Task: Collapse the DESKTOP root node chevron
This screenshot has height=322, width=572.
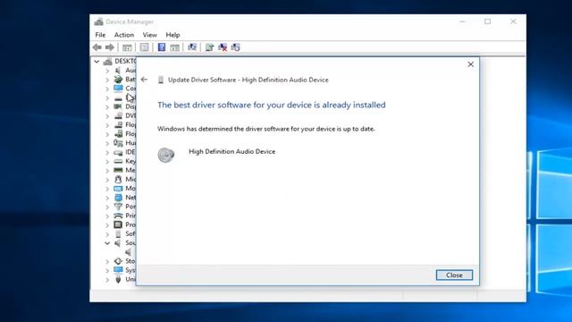Action: click(x=97, y=62)
